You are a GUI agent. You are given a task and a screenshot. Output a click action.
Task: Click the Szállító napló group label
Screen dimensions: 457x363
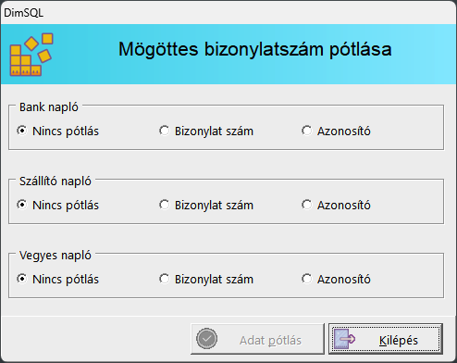[56, 181]
